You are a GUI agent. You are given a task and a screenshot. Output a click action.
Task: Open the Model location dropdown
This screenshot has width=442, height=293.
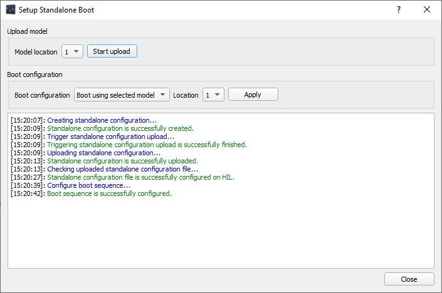[x=73, y=51]
